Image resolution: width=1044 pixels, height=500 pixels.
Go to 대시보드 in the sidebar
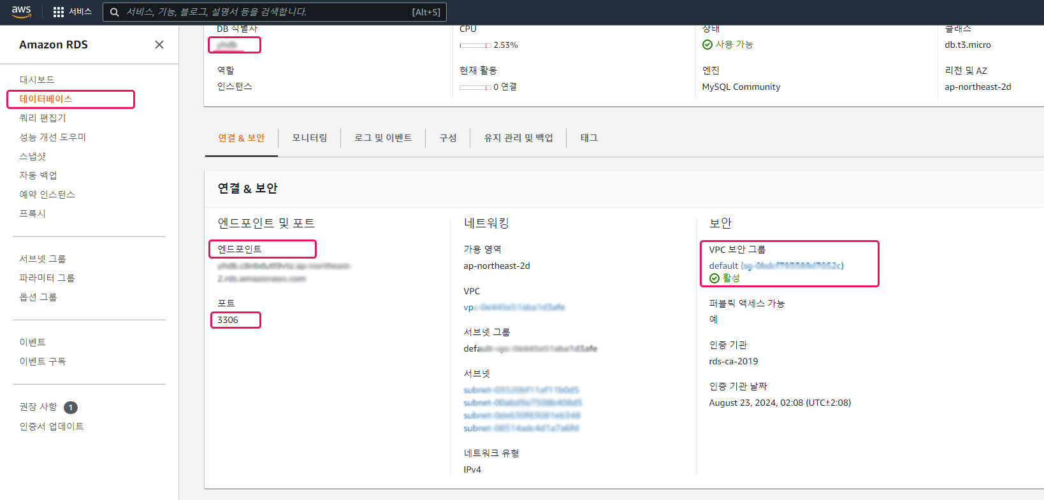pos(37,80)
